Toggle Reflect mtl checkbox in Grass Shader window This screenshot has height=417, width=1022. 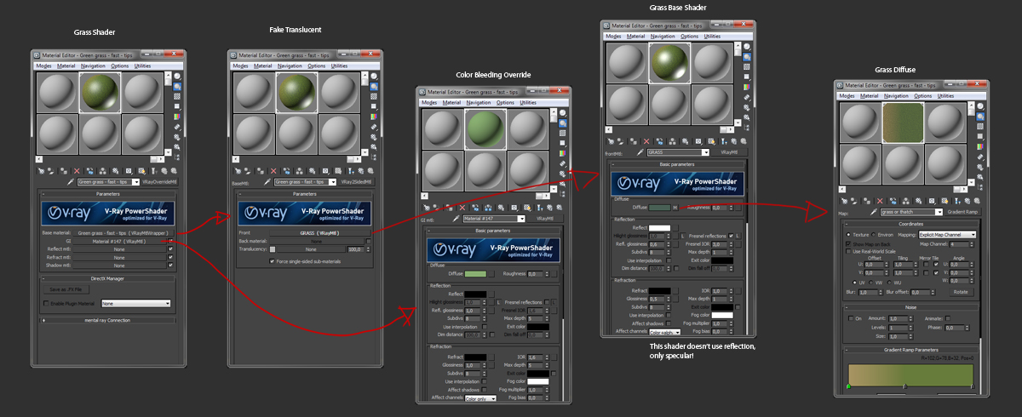point(170,248)
